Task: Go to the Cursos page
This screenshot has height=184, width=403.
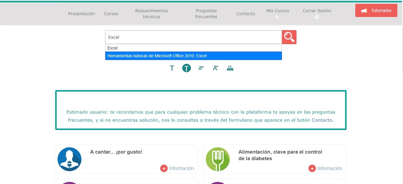Action: tap(111, 14)
